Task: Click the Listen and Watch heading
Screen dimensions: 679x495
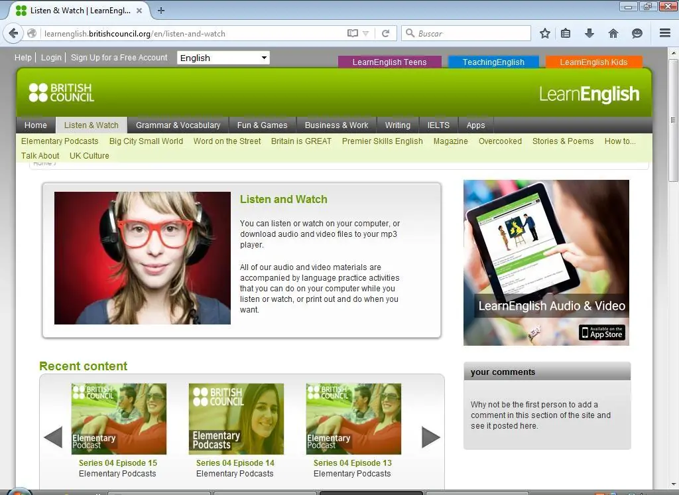Action: [284, 199]
